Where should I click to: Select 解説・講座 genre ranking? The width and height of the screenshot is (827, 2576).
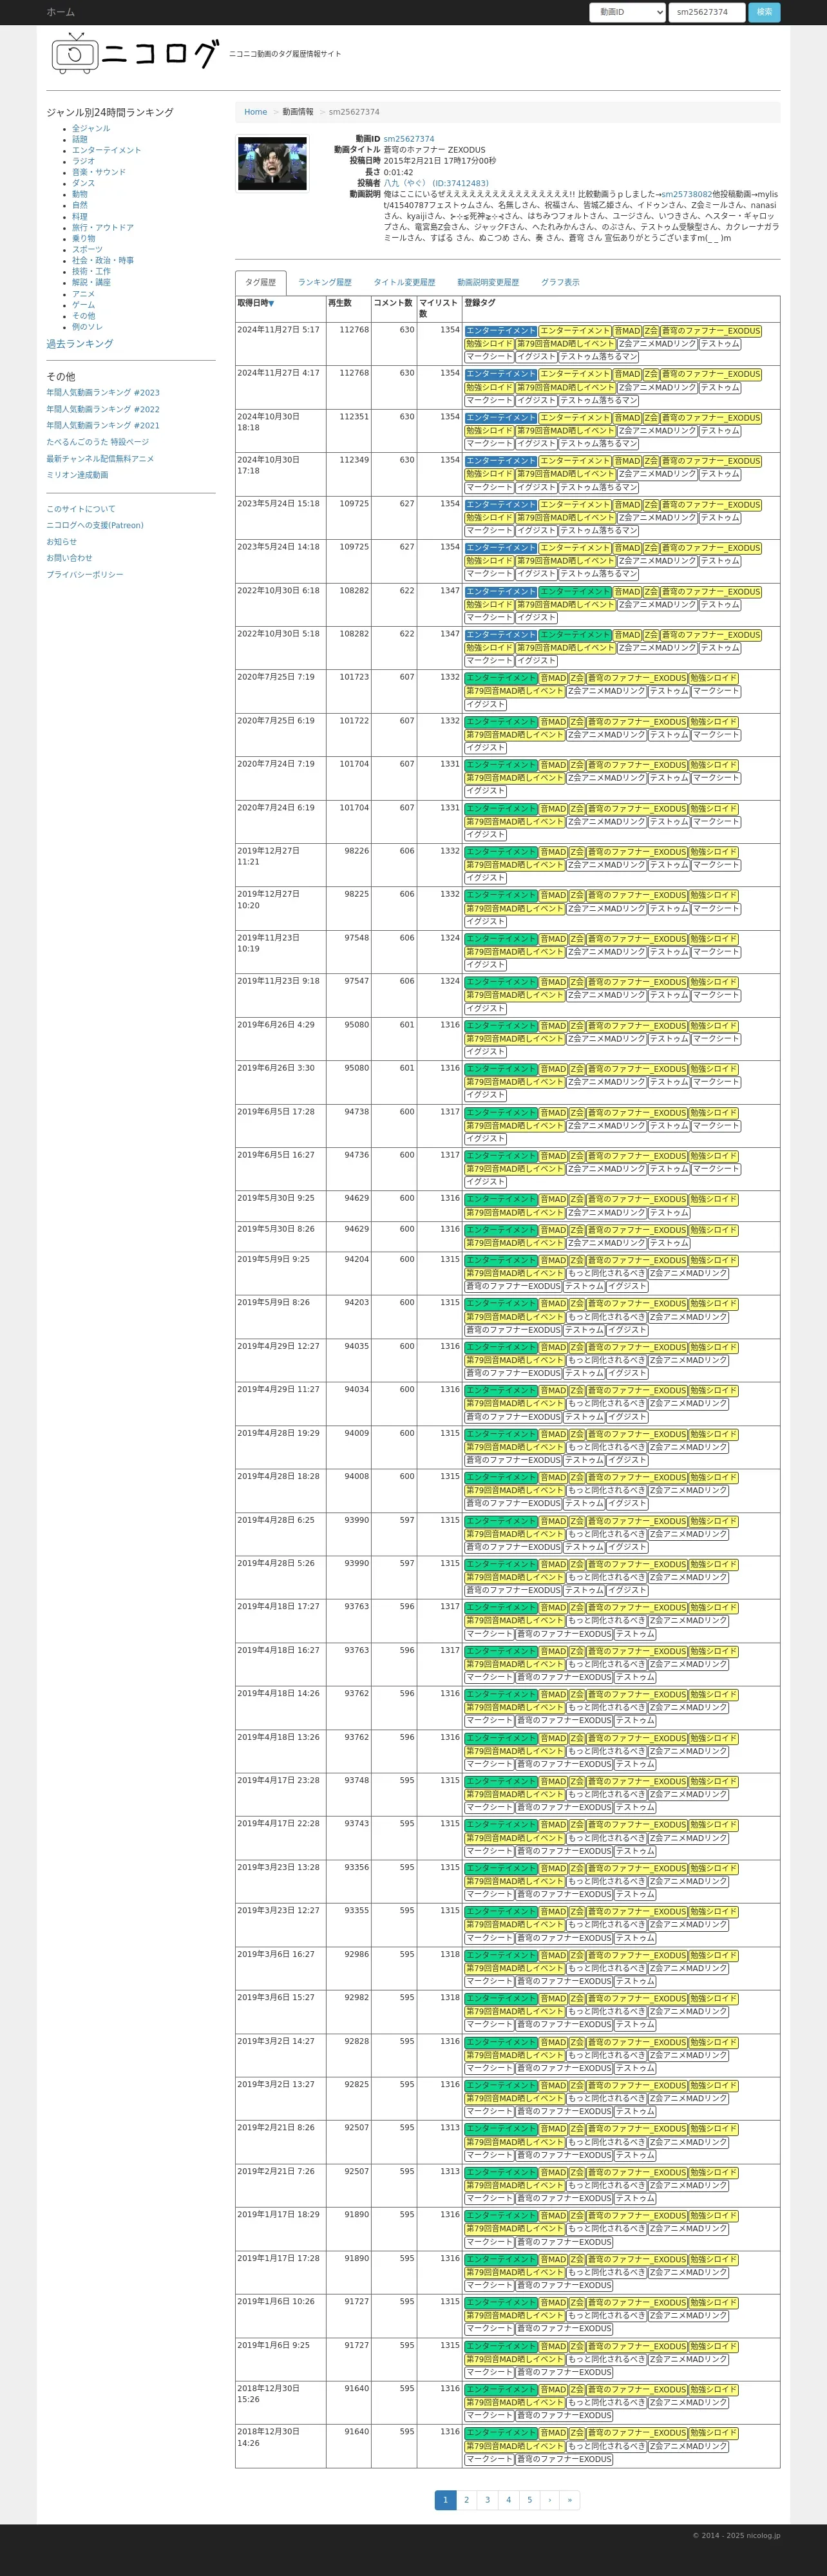(91, 282)
